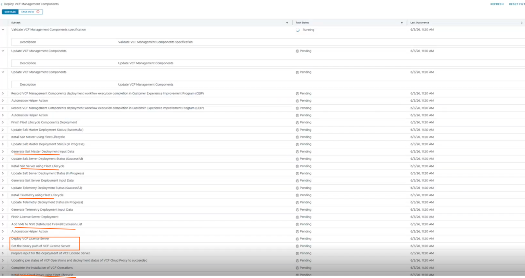The width and height of the screenshot is (525, 278).
Task: Open the Task Status column filter icon
Action: (x=402, y=23)
